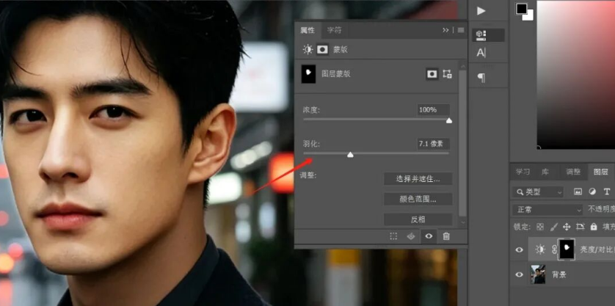Add a vector mask in Properties panel

pyautogui.click(x=447, y=74)
